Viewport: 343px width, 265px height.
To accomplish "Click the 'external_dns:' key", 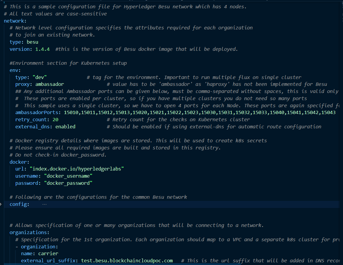I will pyautogui.click(x=34, y=127).
